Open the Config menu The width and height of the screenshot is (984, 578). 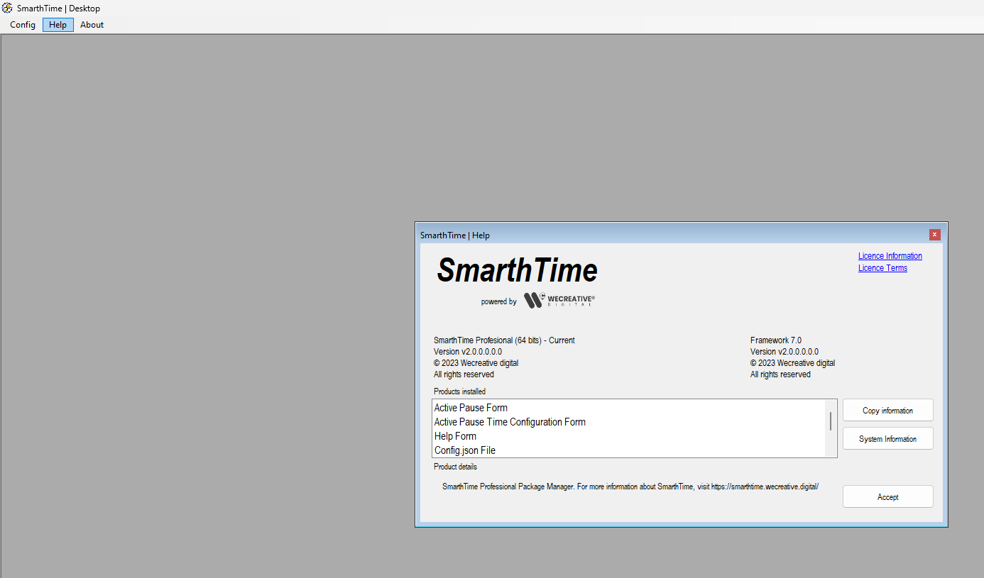[23, 25]
